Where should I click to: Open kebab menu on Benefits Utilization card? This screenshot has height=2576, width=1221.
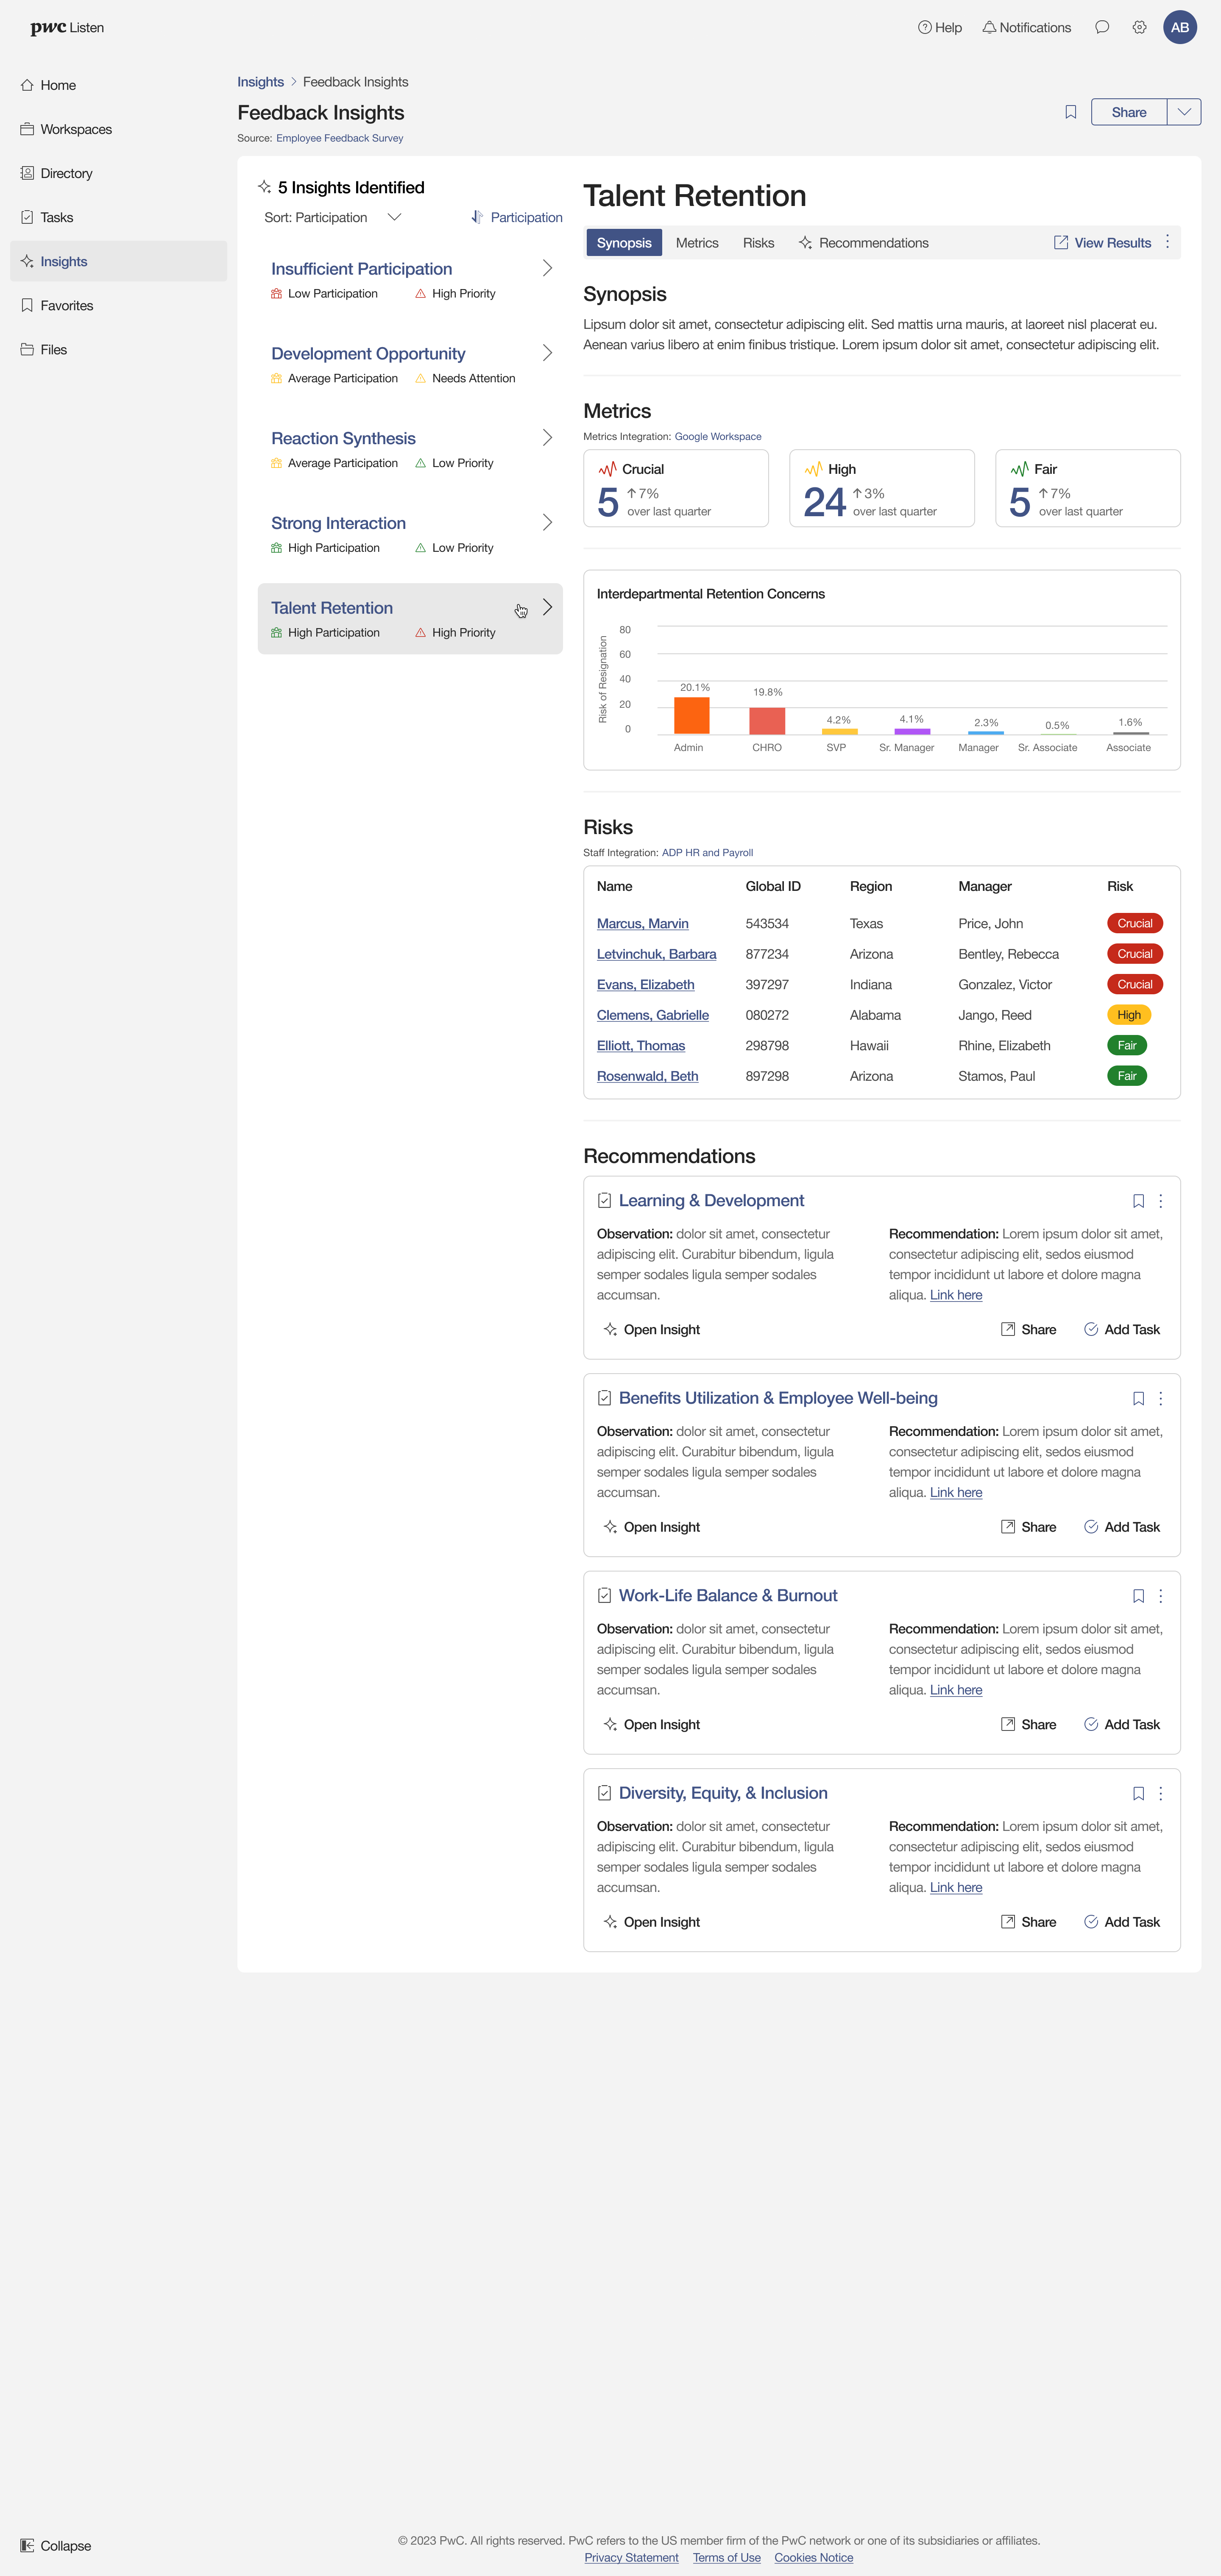[1160, 1398]
